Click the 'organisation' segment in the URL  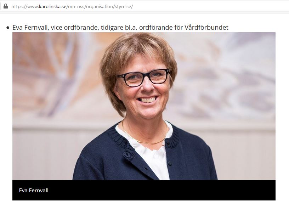(100, 7)
